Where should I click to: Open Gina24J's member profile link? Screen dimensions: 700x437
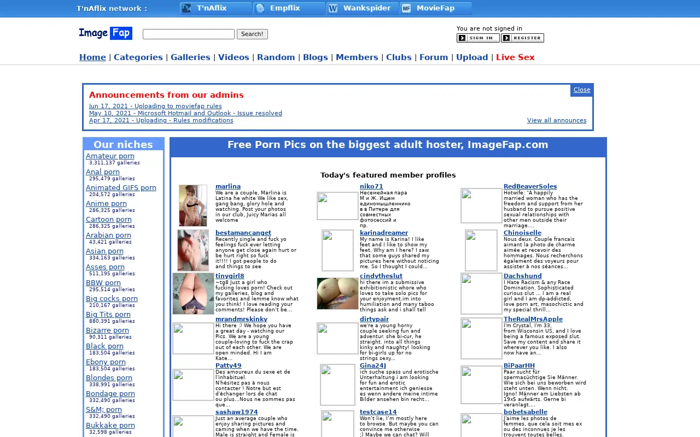(x=373, y=365)
